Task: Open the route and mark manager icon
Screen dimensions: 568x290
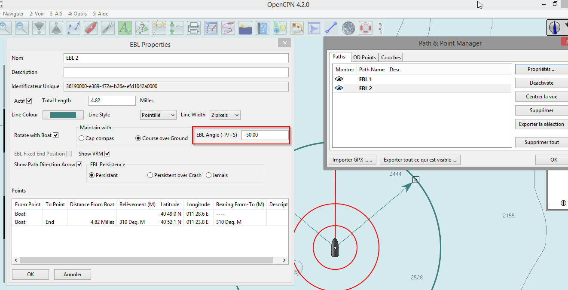Action: 211,28
